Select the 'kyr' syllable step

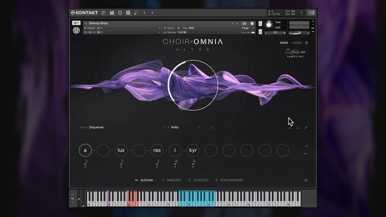point(193,150)
